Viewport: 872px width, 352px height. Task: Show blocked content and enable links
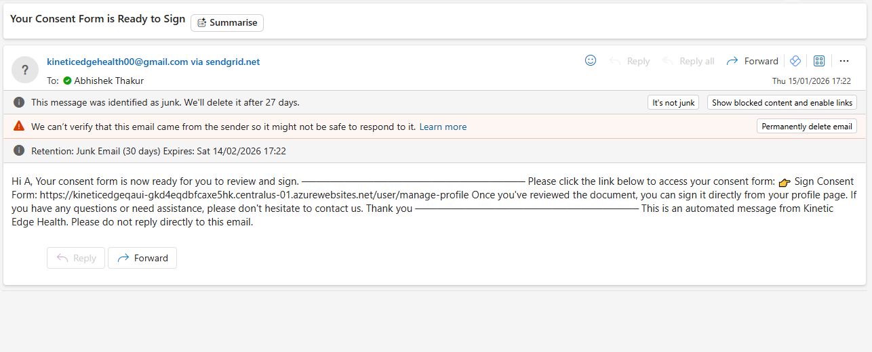click(x=782, y=103)
